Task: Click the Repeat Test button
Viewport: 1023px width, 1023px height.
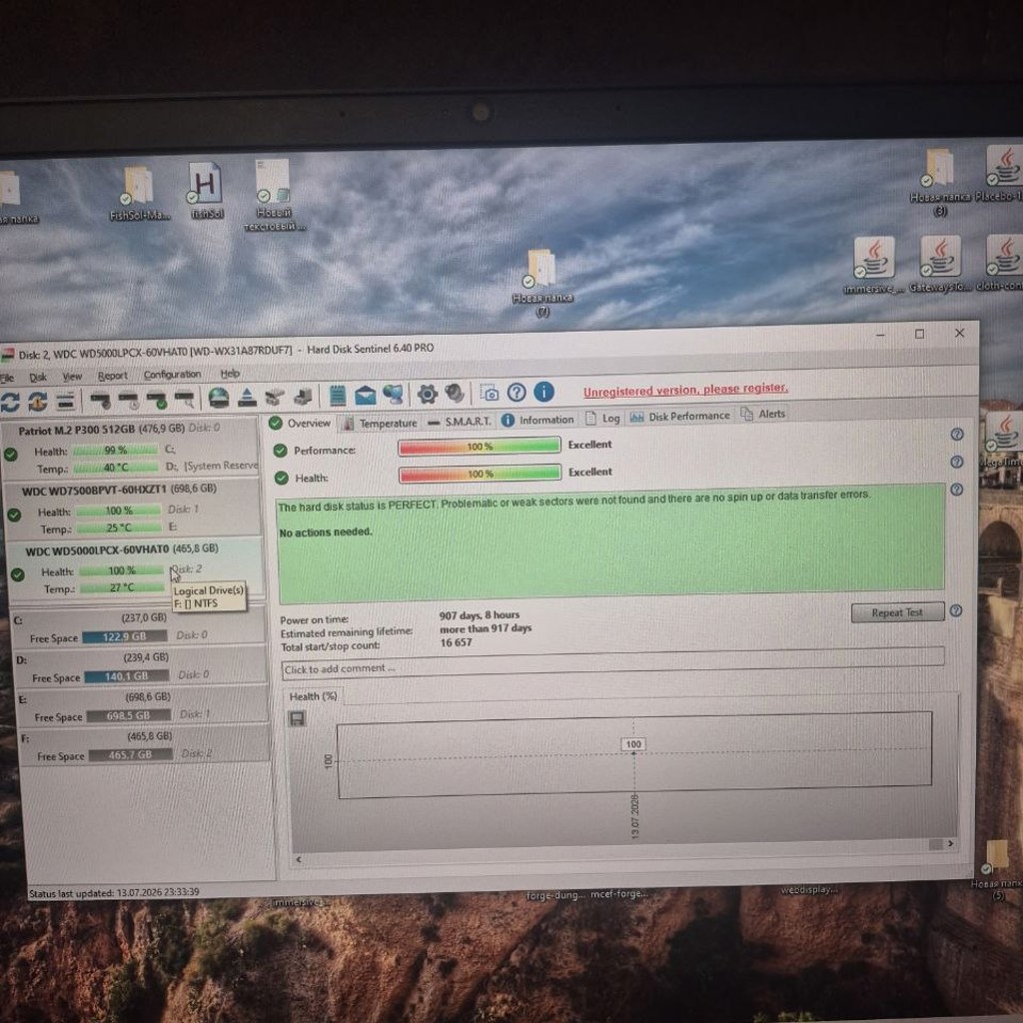Action: (897, 612)
